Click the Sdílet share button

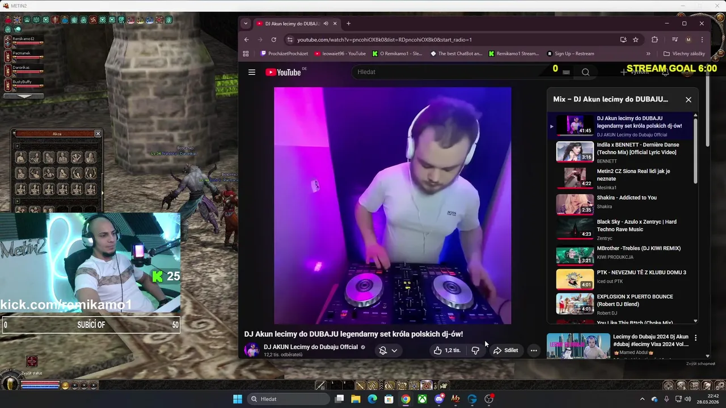point(505,350)
